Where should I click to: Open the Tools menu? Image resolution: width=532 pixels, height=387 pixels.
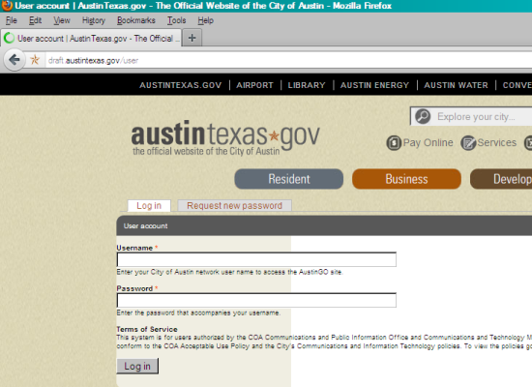176,20
